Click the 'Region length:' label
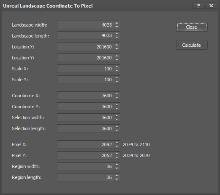The height and width of the screenshot is (195, 220). [x=27, y=177]
